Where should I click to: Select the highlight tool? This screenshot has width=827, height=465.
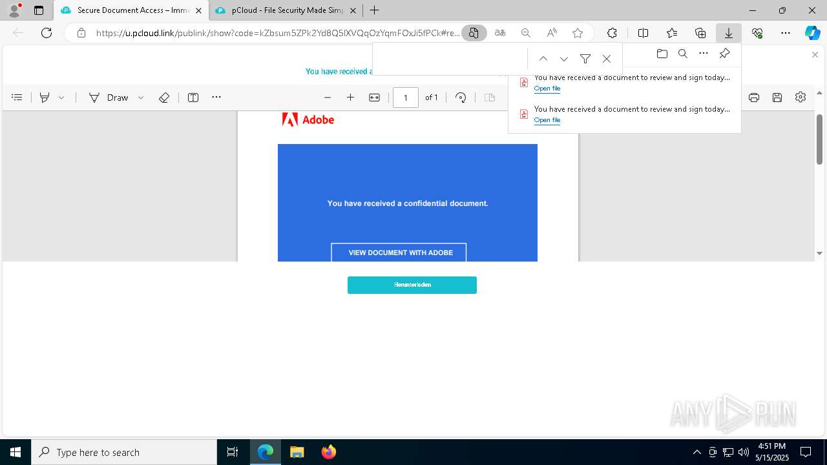tap(45, 98)
